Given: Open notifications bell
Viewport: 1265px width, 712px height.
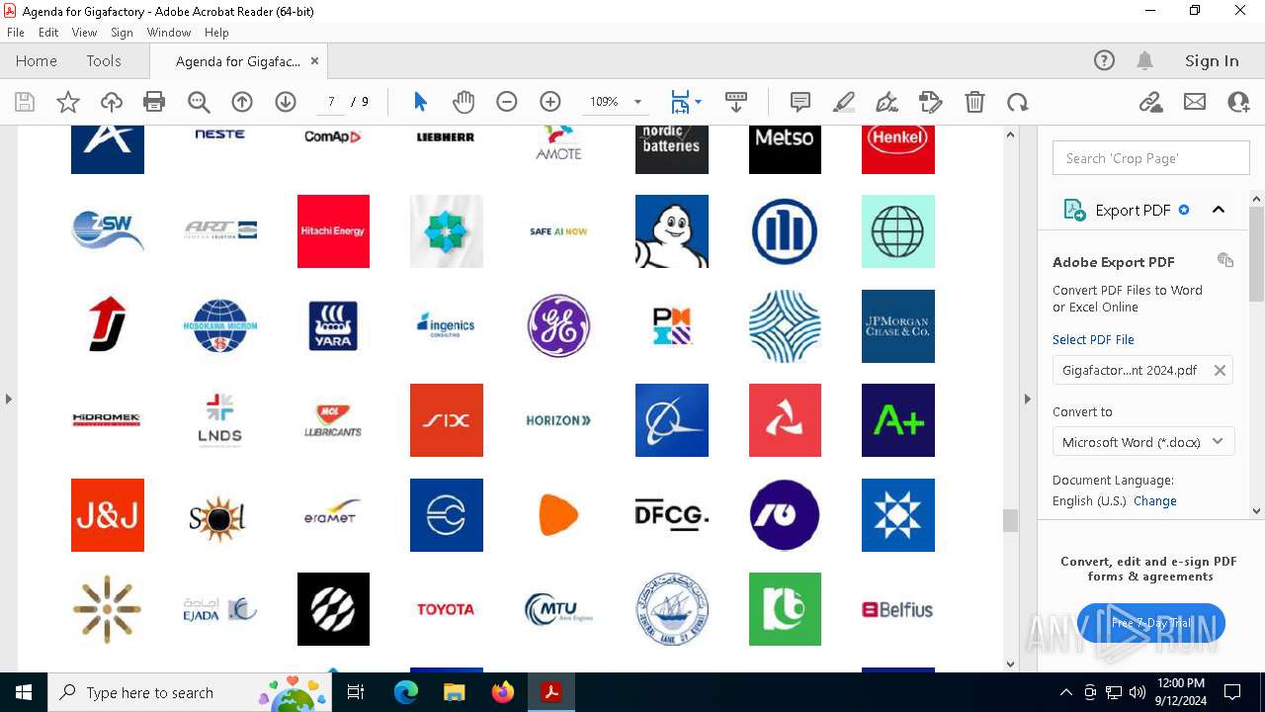Looking at the screenshot, I should coord(1145,60).
